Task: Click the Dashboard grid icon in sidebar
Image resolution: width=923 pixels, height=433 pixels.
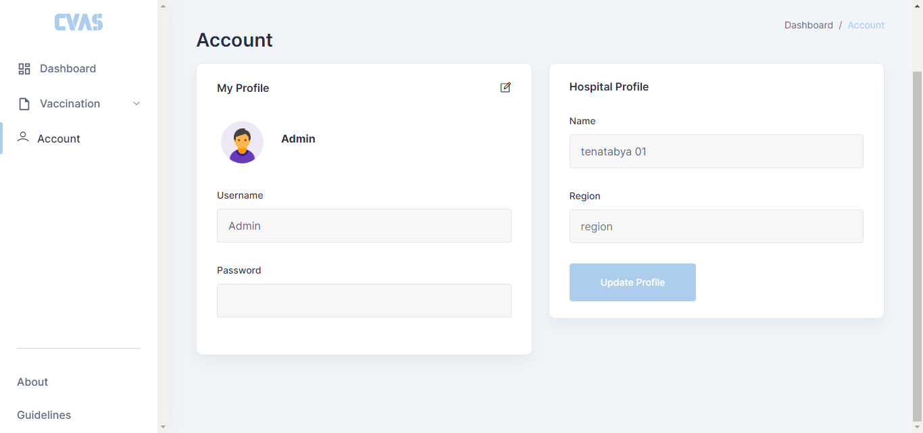Action: point(24,69)
